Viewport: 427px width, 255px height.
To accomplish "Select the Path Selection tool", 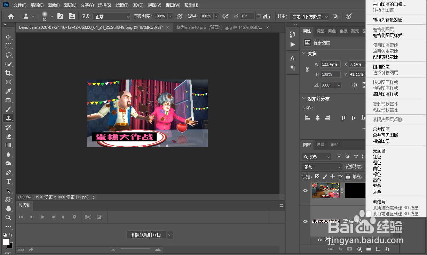I will click(x=8, y=190).
